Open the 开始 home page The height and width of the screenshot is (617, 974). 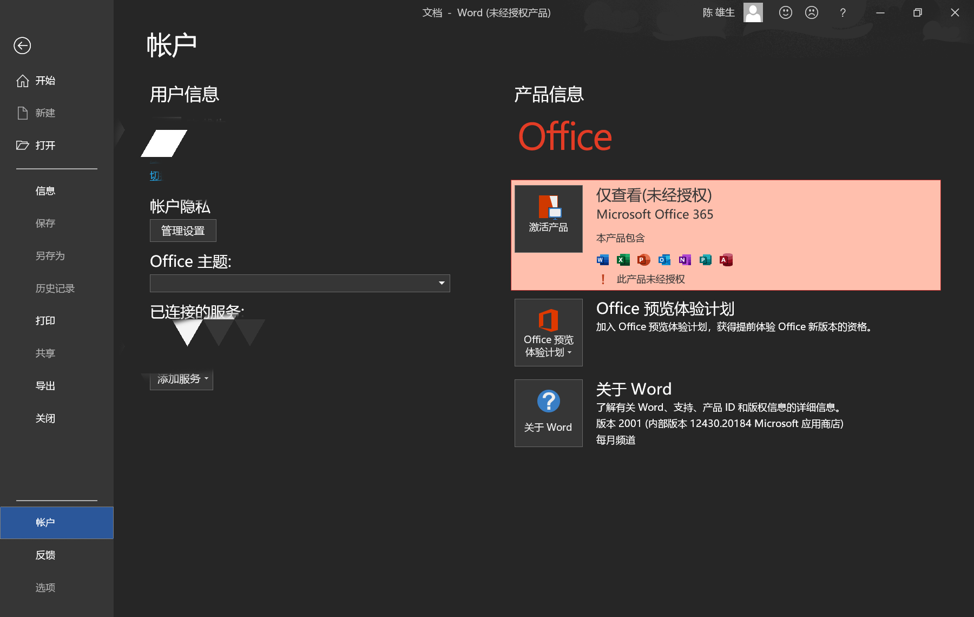[57, 81]
